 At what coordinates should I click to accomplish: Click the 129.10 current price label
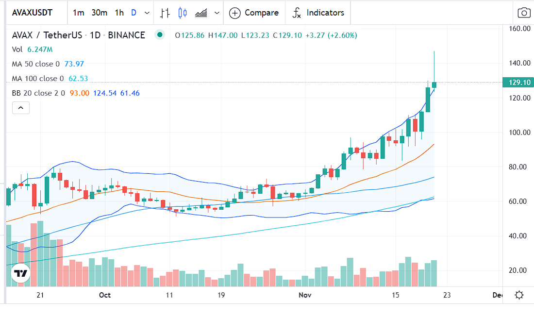tap(517, 83)
